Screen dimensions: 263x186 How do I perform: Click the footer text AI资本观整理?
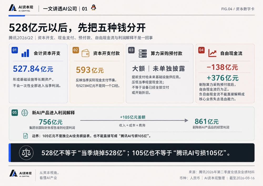point(215,178)
